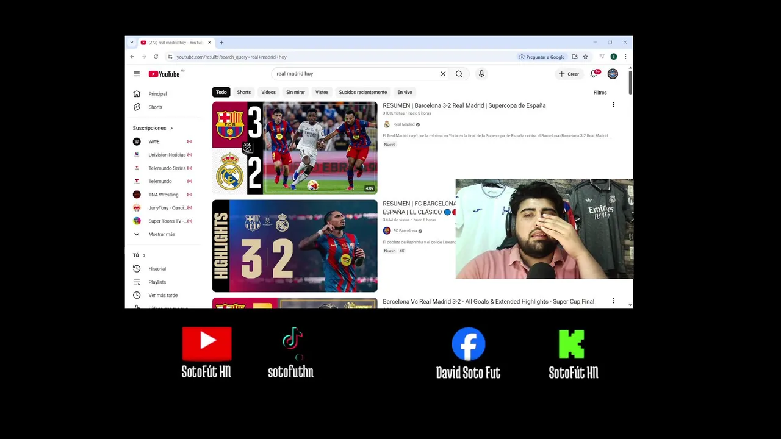
Task: Open more options for Barcelona Vs Real Madrid video
Action: tap(613, 301)
